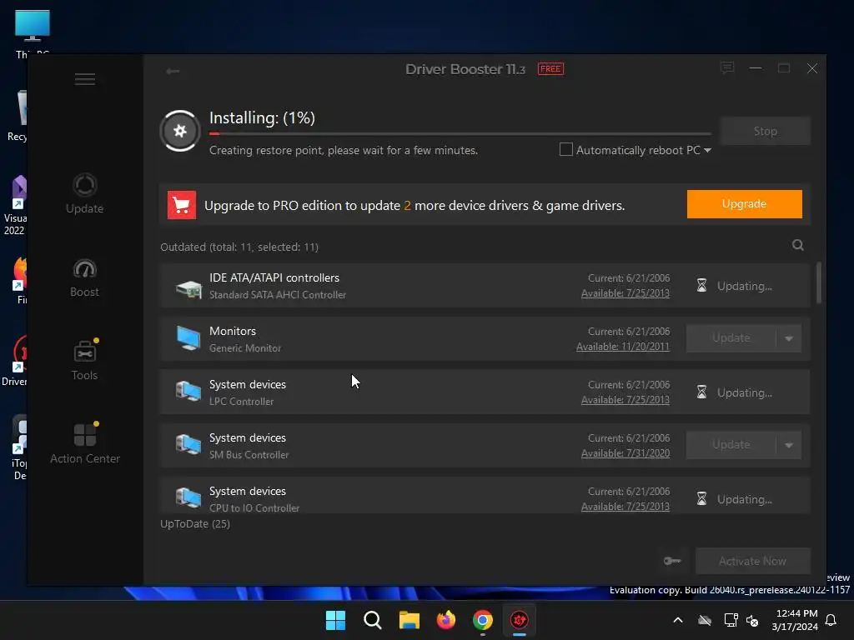
Task: Open Windows Start menu
Action: [335, 620]
